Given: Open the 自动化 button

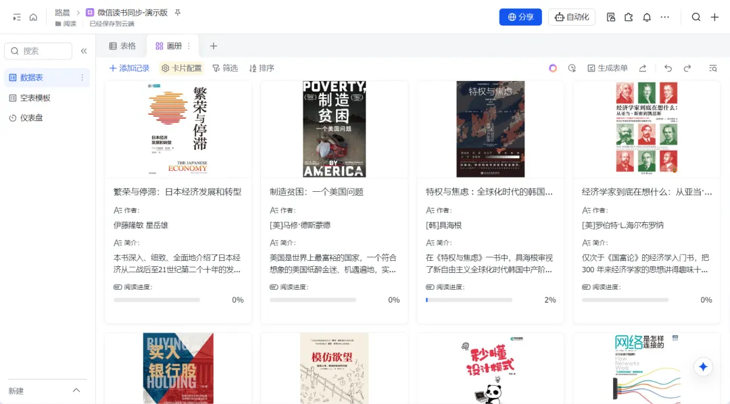Looking at the screenshot, I should [x=572, y=17].
